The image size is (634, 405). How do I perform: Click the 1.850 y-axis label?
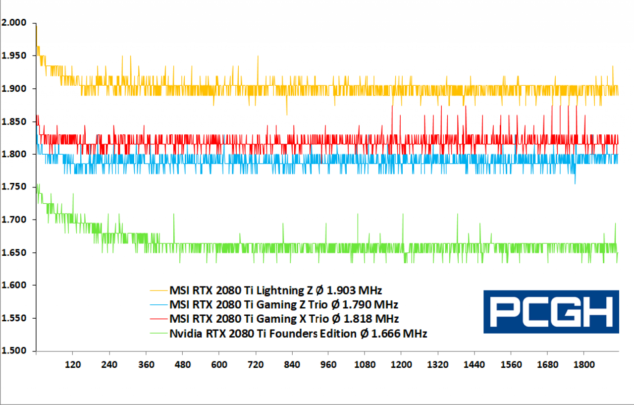click(13, 121)
